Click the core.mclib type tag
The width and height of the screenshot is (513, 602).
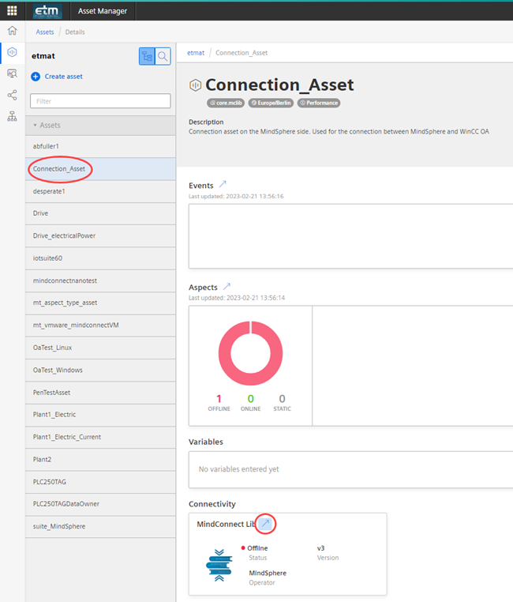point(226,103)
